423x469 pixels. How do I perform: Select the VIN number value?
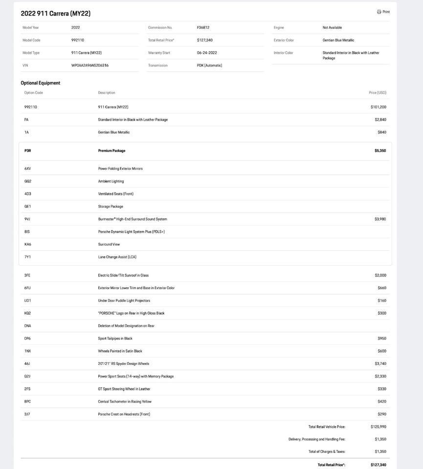(x=90, y=65)
